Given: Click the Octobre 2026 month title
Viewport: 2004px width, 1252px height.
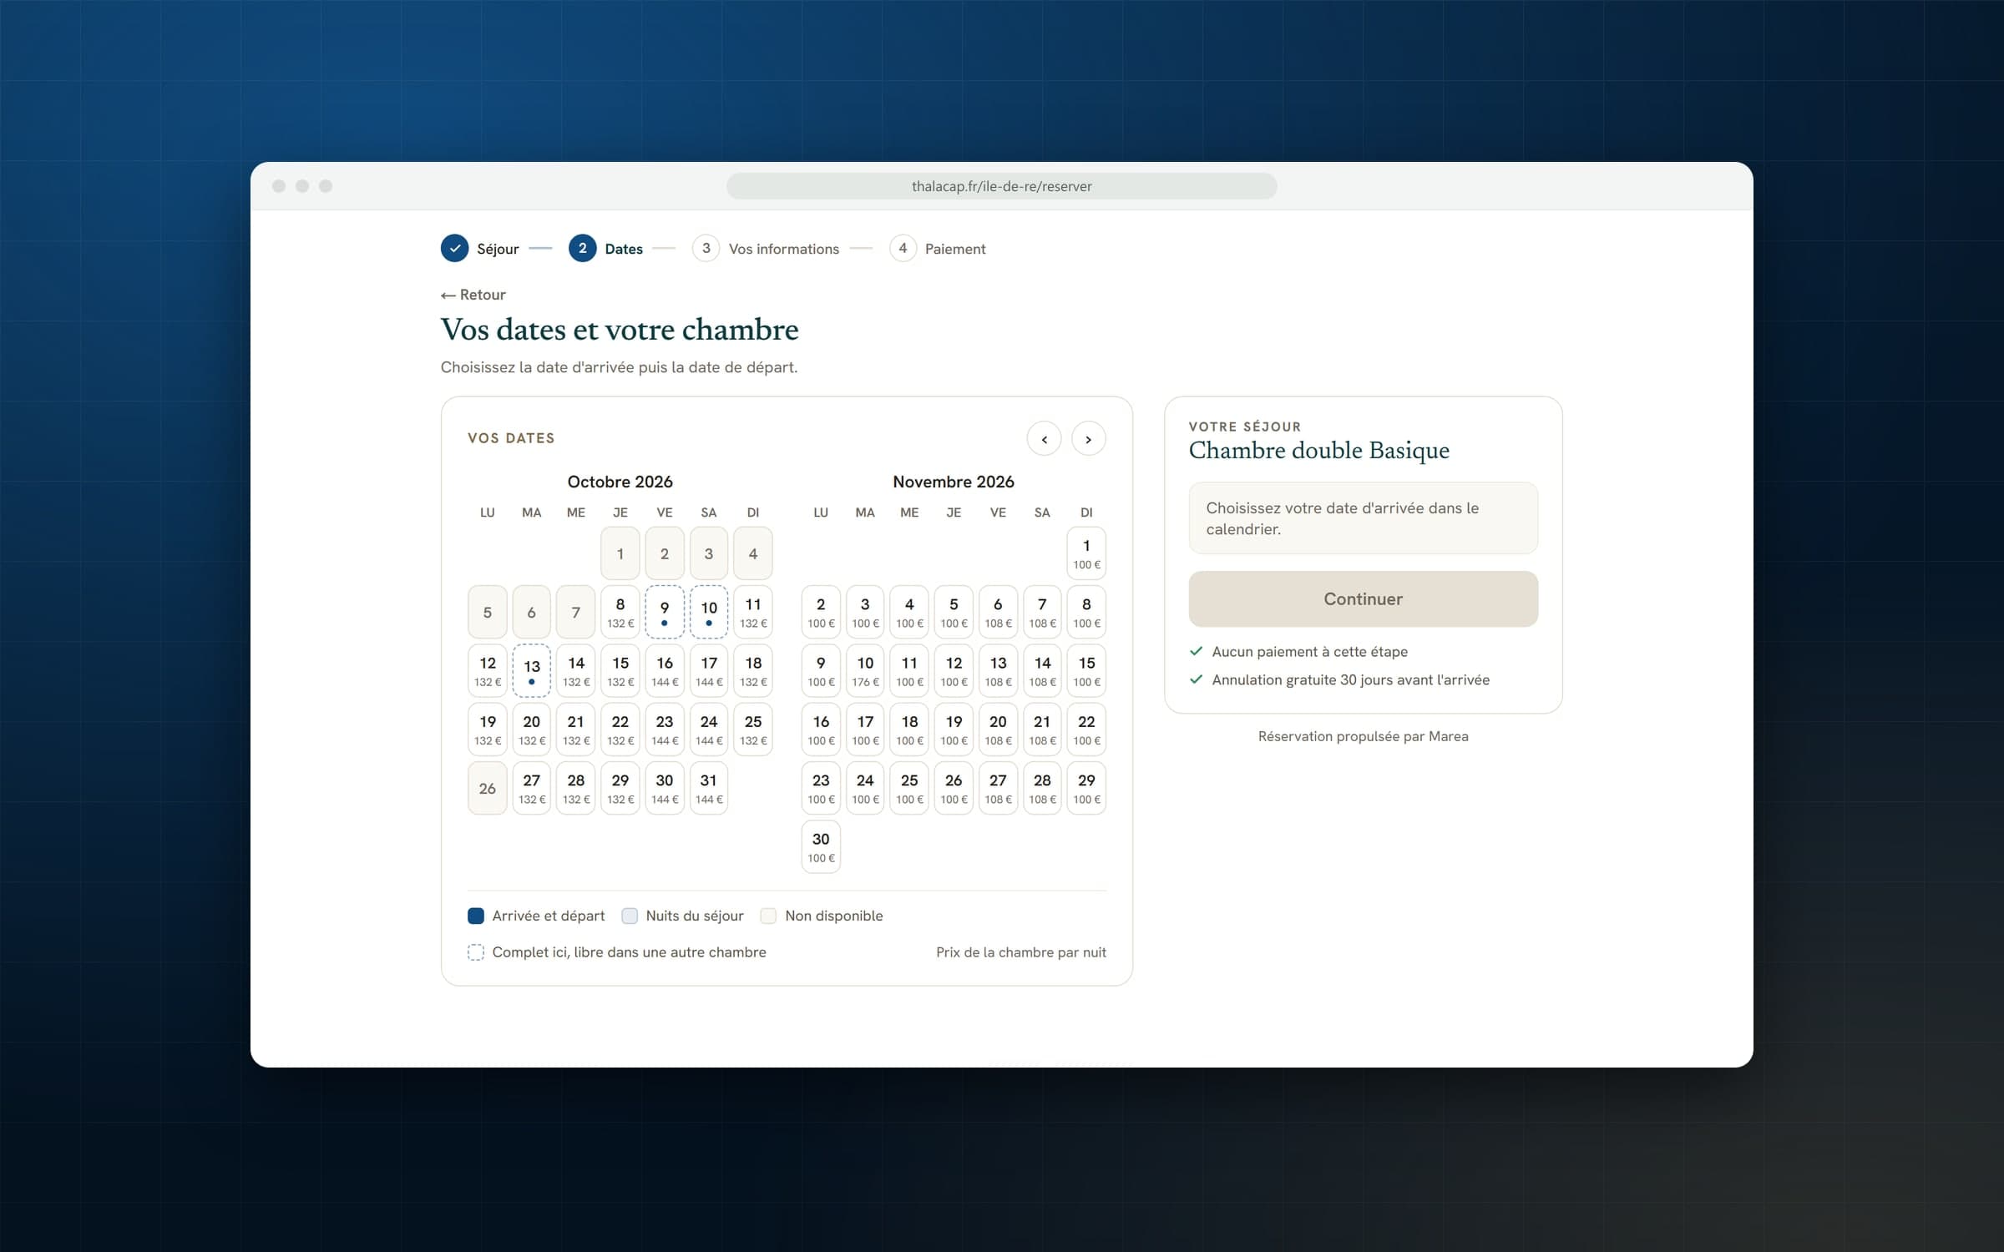Looking at the screenshot, I should (x=620, y=482).
